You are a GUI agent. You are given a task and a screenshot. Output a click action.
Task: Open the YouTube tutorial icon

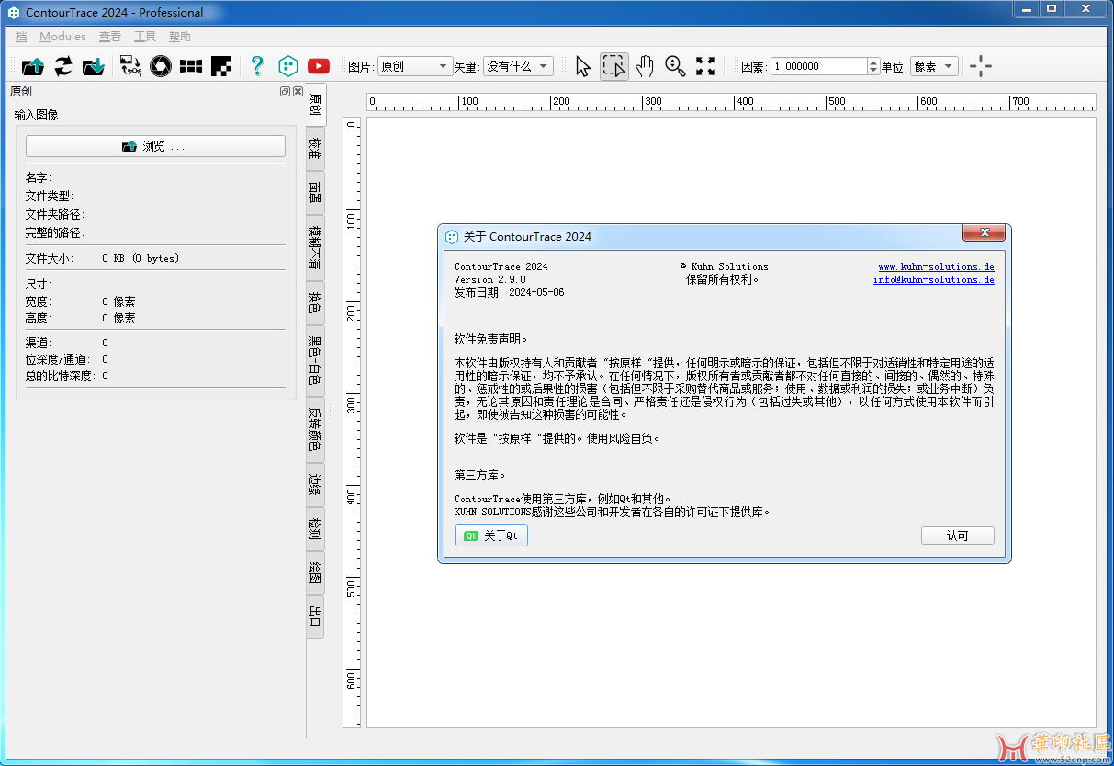319,66
